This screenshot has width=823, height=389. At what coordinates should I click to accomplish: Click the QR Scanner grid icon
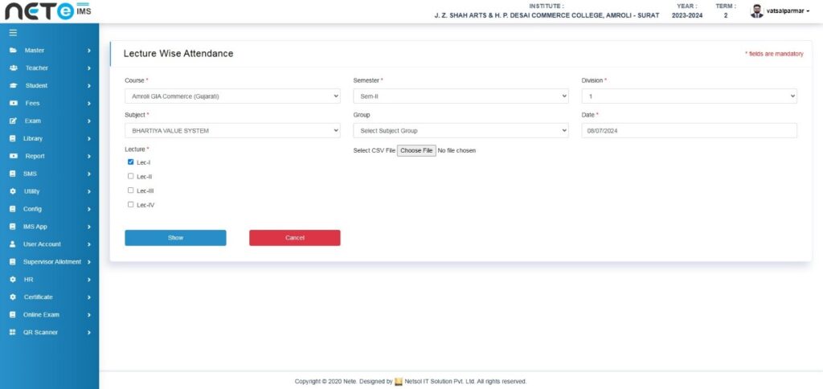pos(13,332)
